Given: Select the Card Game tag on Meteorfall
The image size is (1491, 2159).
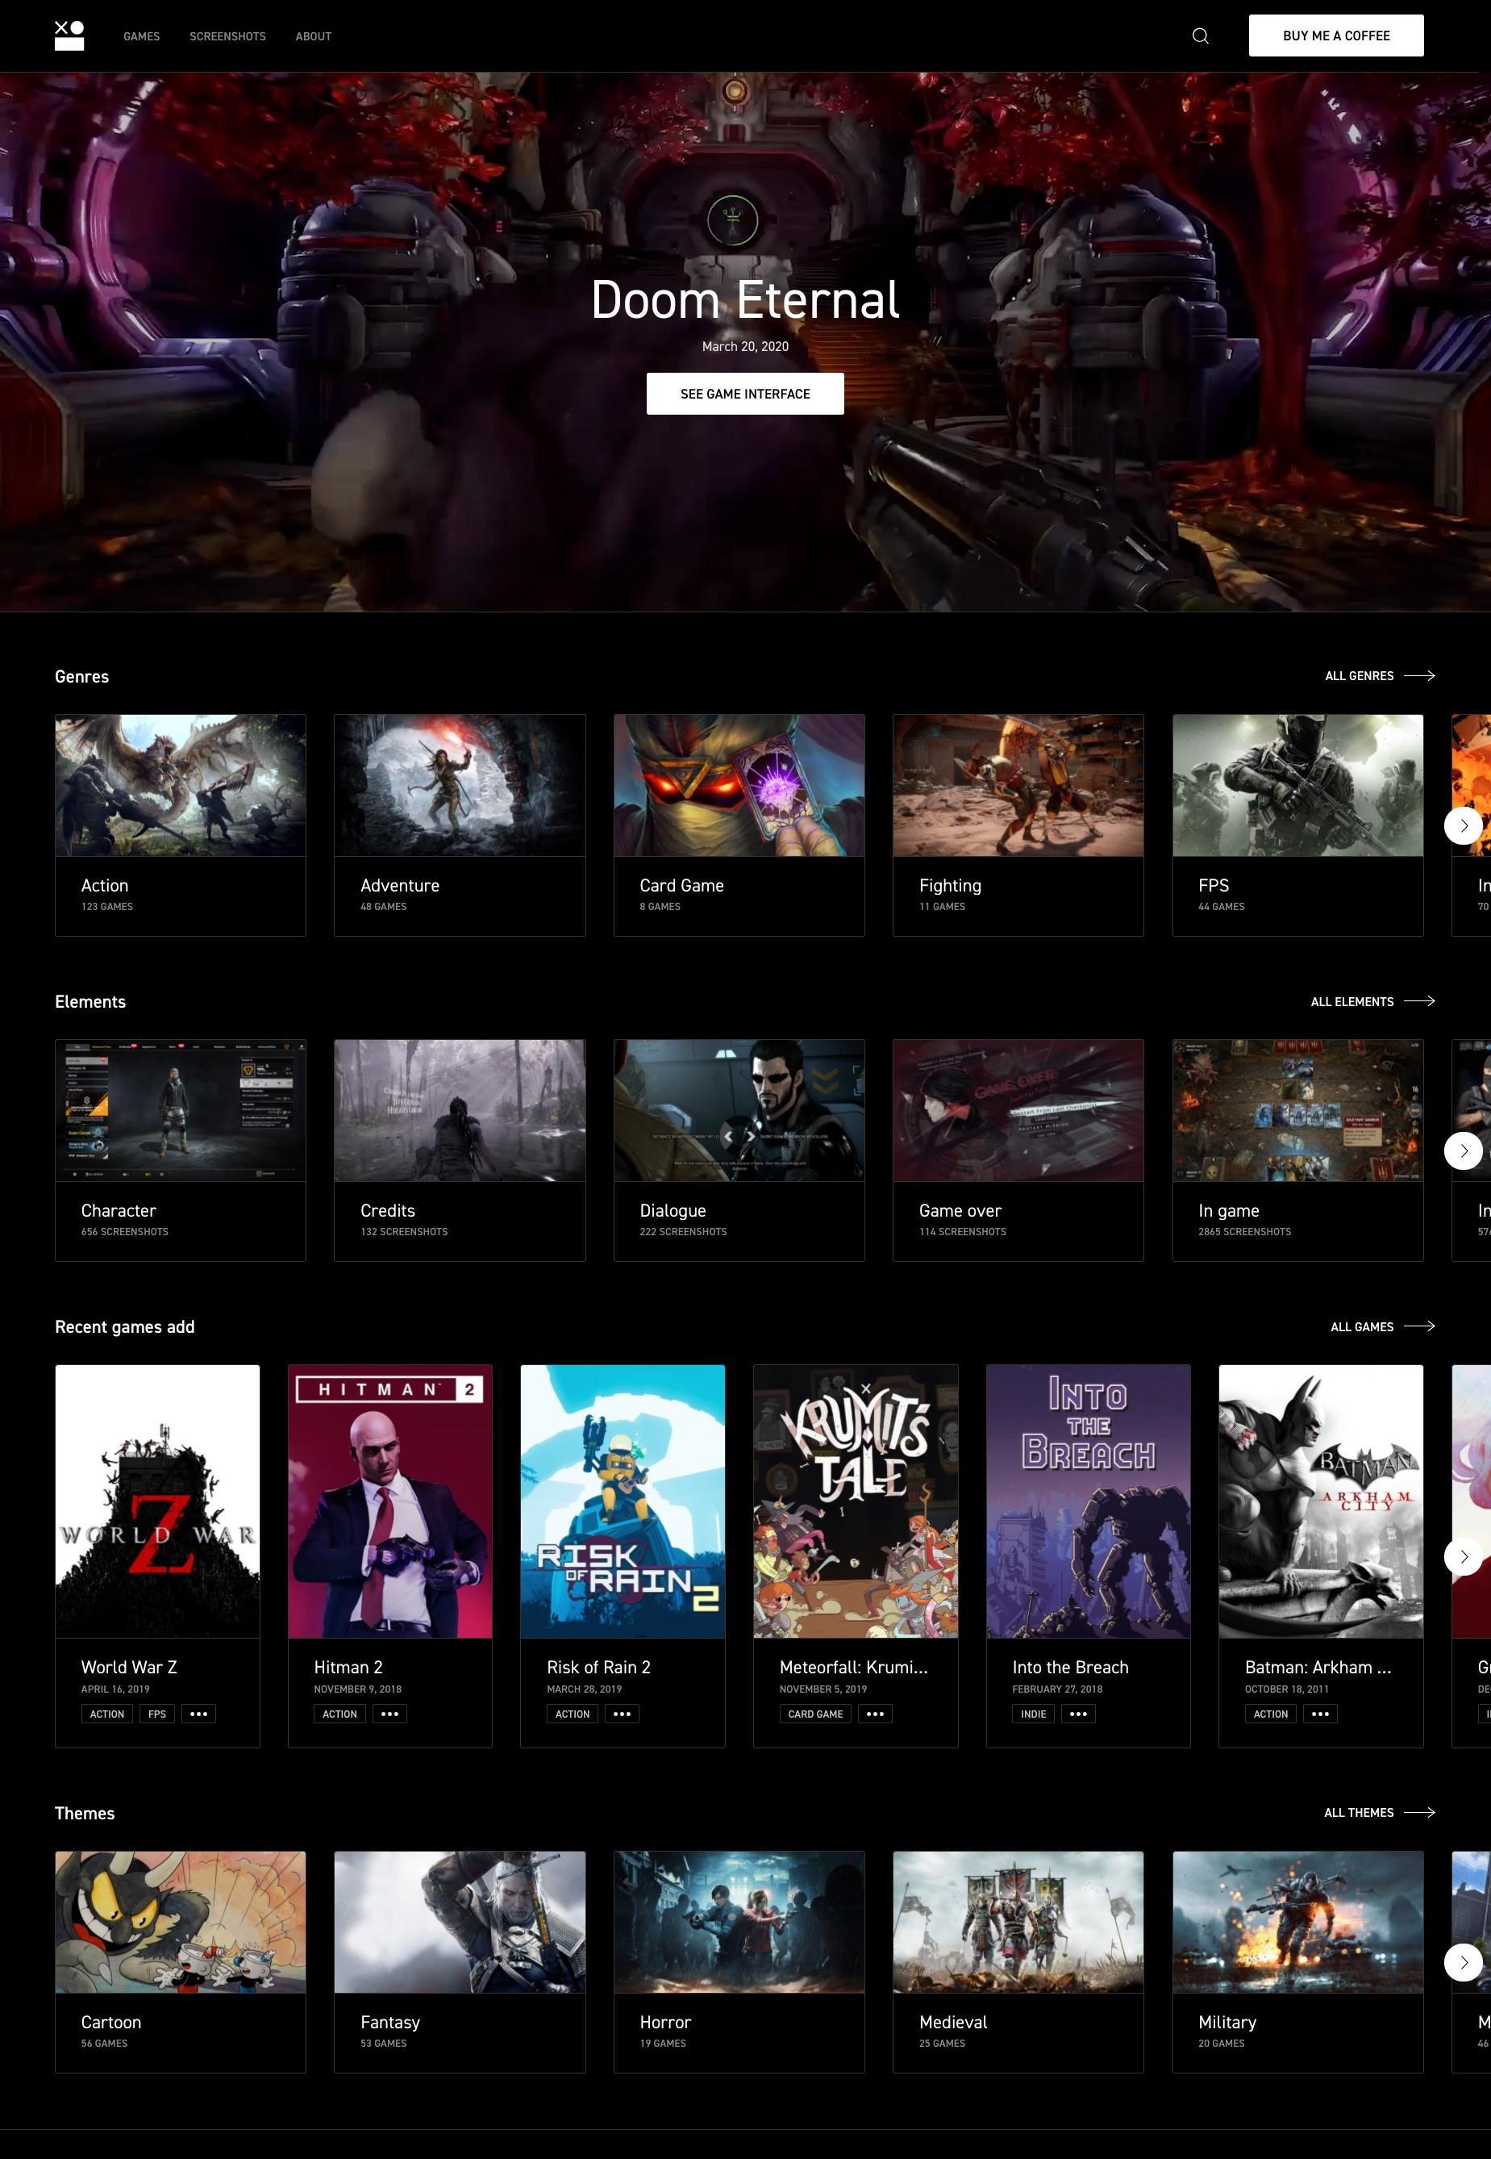Looking at the screenshot, I should (815, 1714).
